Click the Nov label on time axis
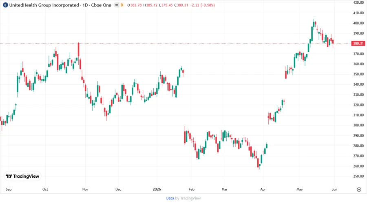367x203 pixels. (x=85, y=189)
